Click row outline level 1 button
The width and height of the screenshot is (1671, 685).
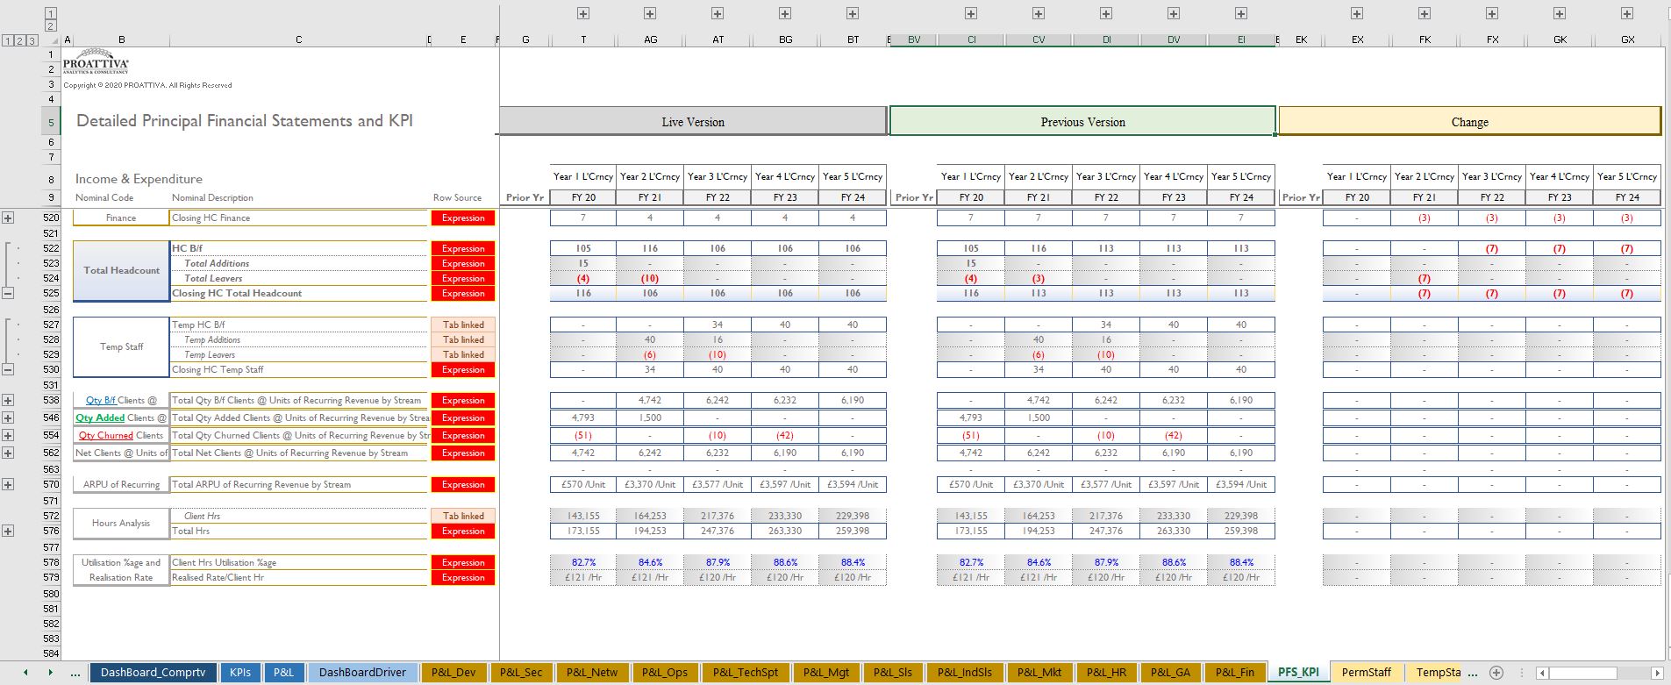8,40
